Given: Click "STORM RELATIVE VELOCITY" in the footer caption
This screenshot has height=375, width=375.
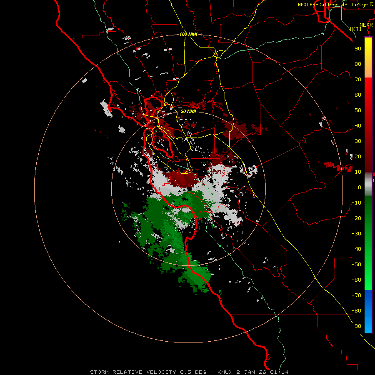Looking at the screenshot, I should 132,372.
